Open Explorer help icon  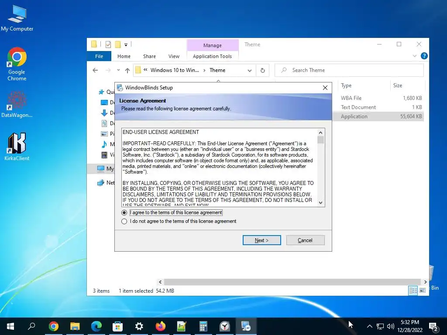[424, 56]
